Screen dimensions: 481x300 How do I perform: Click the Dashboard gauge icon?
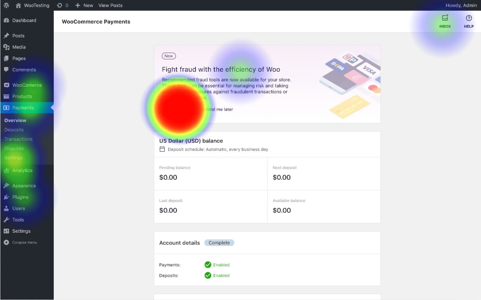click(x=6, y=21)
